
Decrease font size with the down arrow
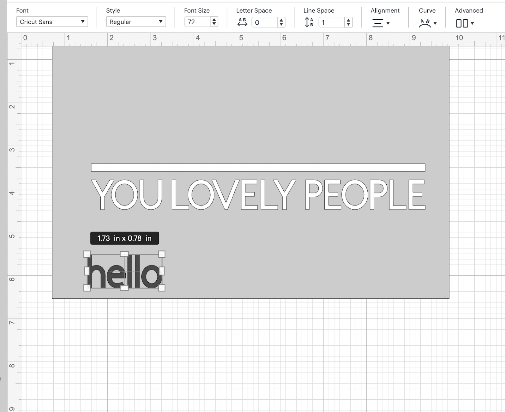point(214,24)
